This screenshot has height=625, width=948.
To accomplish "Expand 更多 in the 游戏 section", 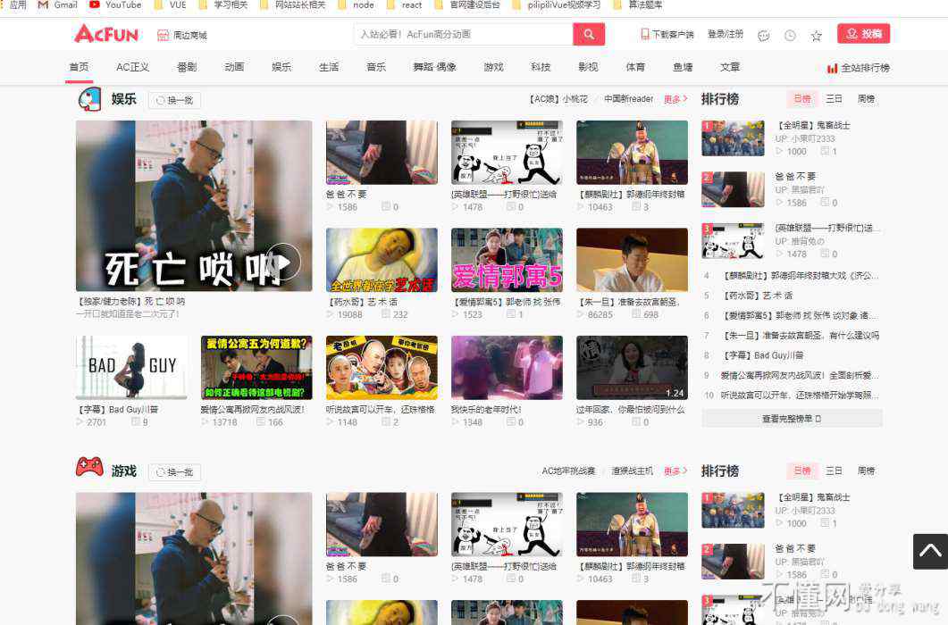I will 675,471.
